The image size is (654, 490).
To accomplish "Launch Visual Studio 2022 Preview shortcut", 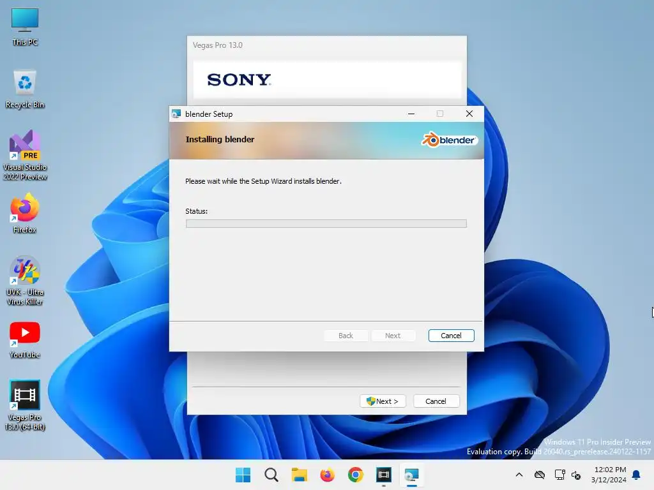I will [25, 155].
